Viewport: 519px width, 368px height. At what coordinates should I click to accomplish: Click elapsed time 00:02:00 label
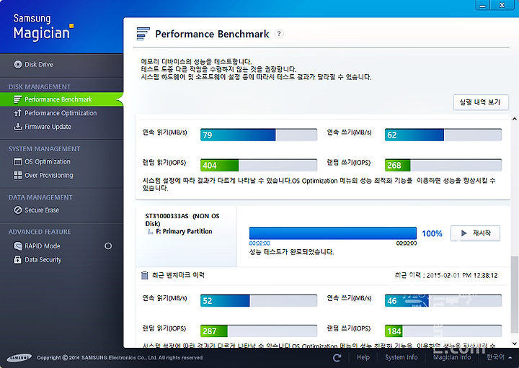click(x=259, y=243)
